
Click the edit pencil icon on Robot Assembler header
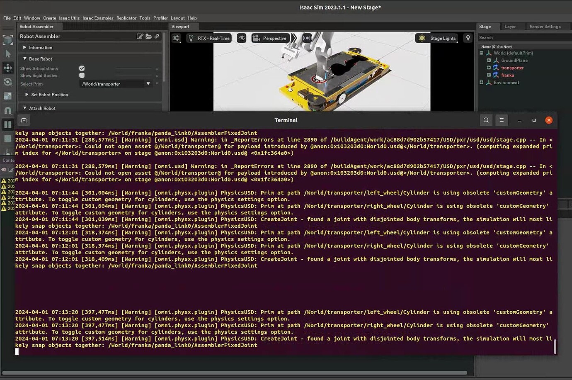[141, 36]
